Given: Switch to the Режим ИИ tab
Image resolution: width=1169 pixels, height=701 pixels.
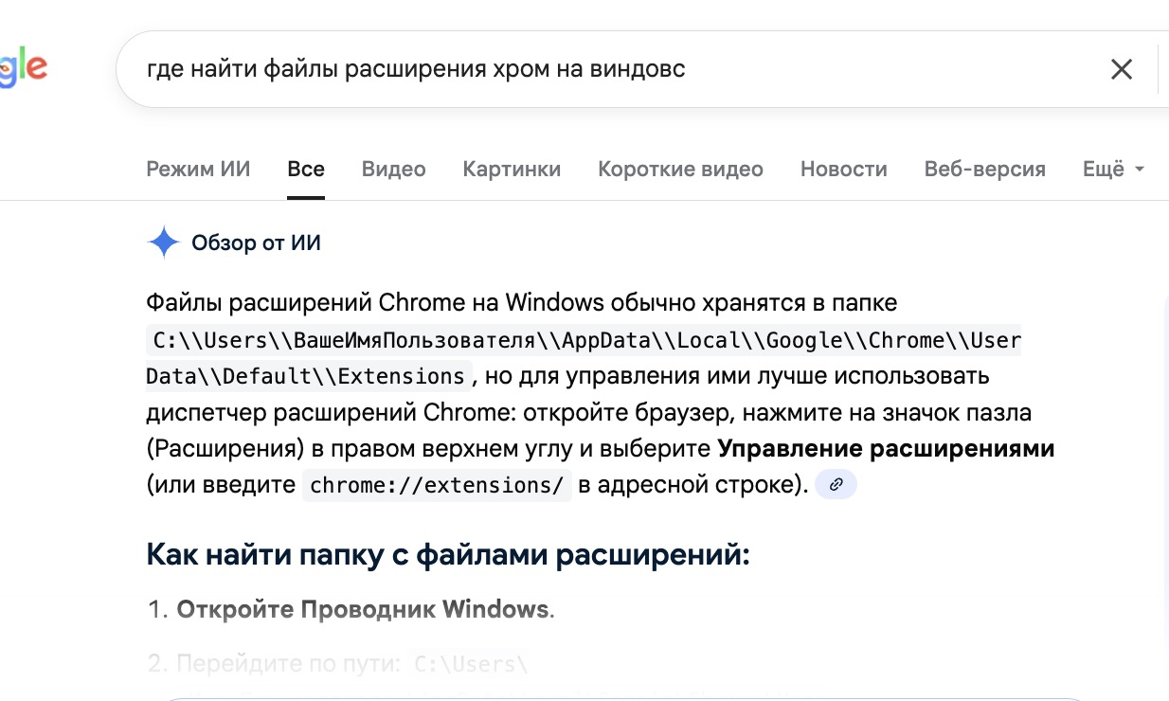Looking at the screenshot, I should coord(198,170).
